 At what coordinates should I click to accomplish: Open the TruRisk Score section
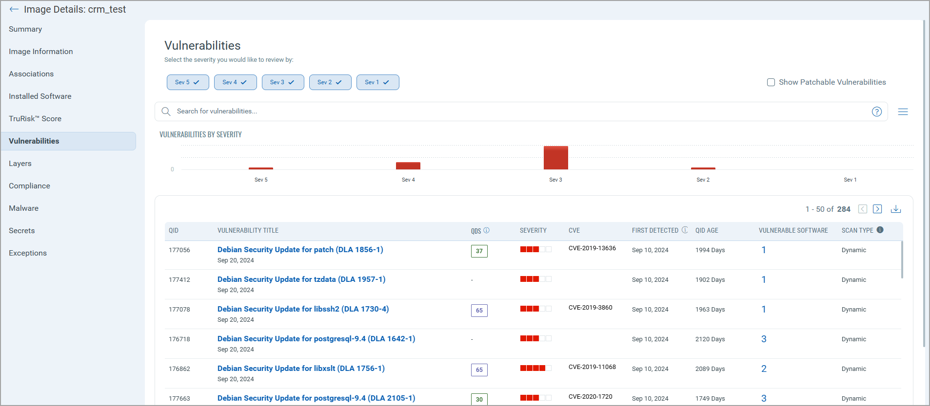click(x=35, y=119)
